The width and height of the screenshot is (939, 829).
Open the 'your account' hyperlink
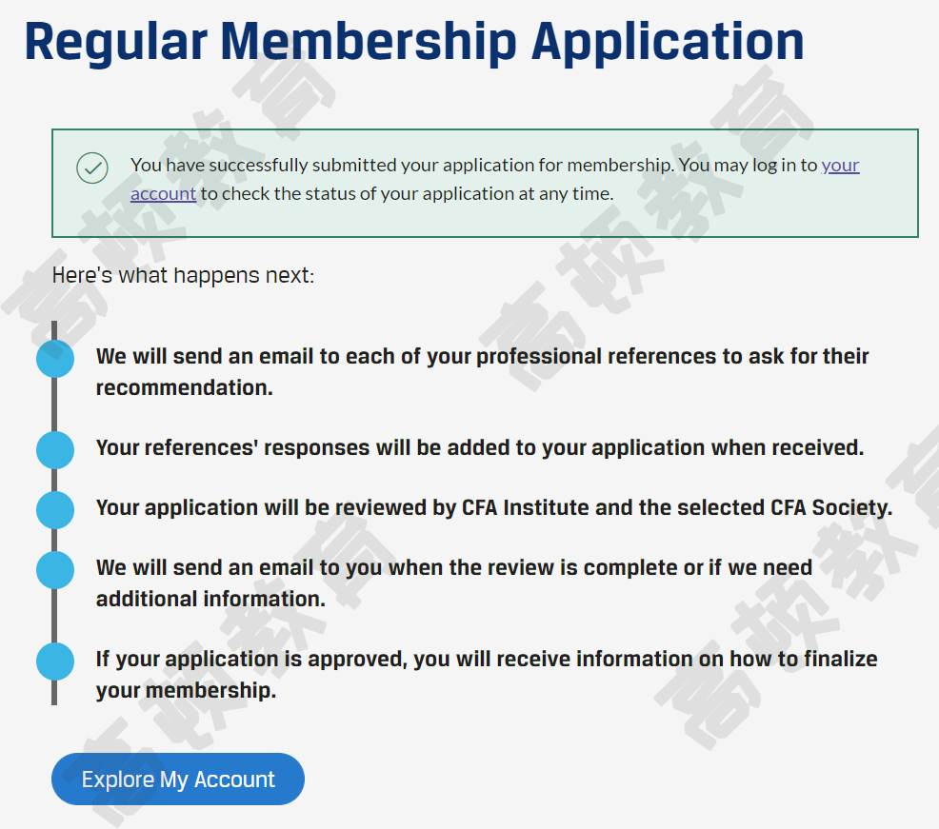pyautogui.click(x=840, y=165)
